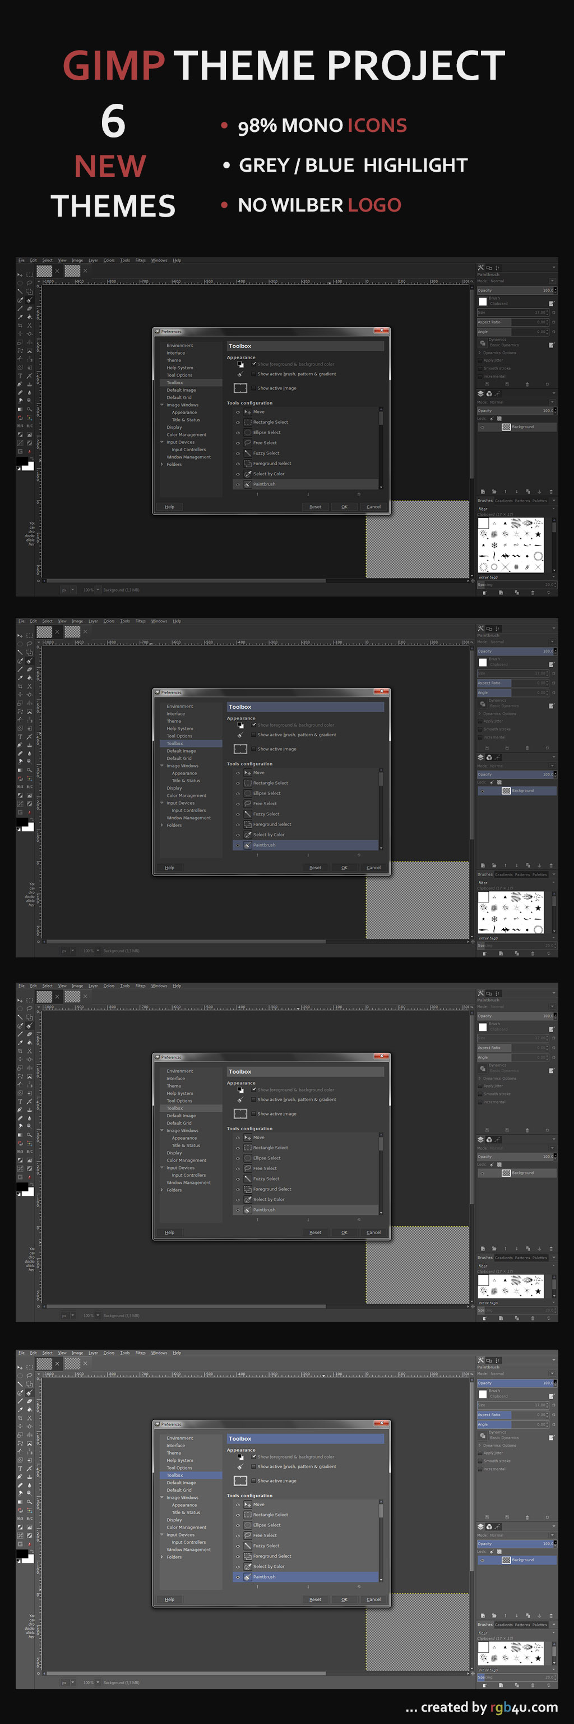Screen dimensions: 574x1724
Task: Click navigate cross icon at topmost canvas corner
Action: pyautogui.click(x=473, y=580)
